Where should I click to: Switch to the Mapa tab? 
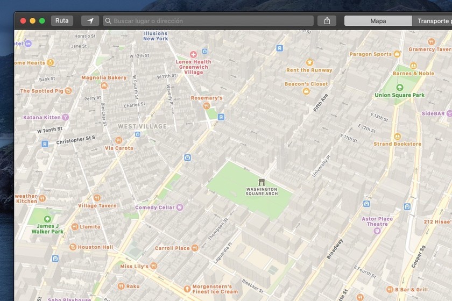tap(378, 21)
